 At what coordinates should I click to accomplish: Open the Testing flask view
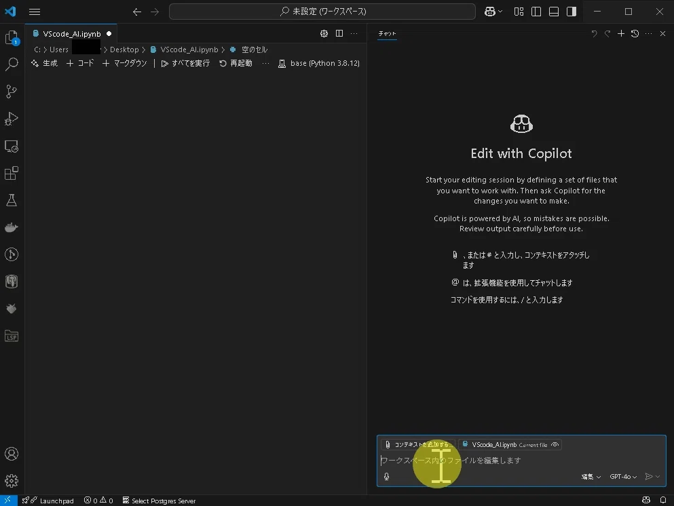(12, 201)
